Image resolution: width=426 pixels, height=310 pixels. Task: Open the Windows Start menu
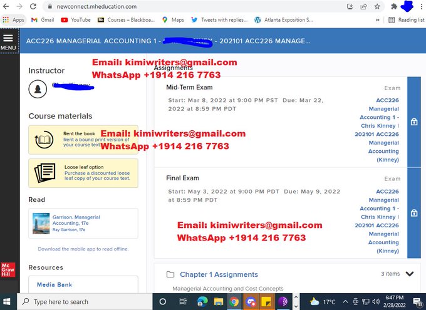[6, 302]
